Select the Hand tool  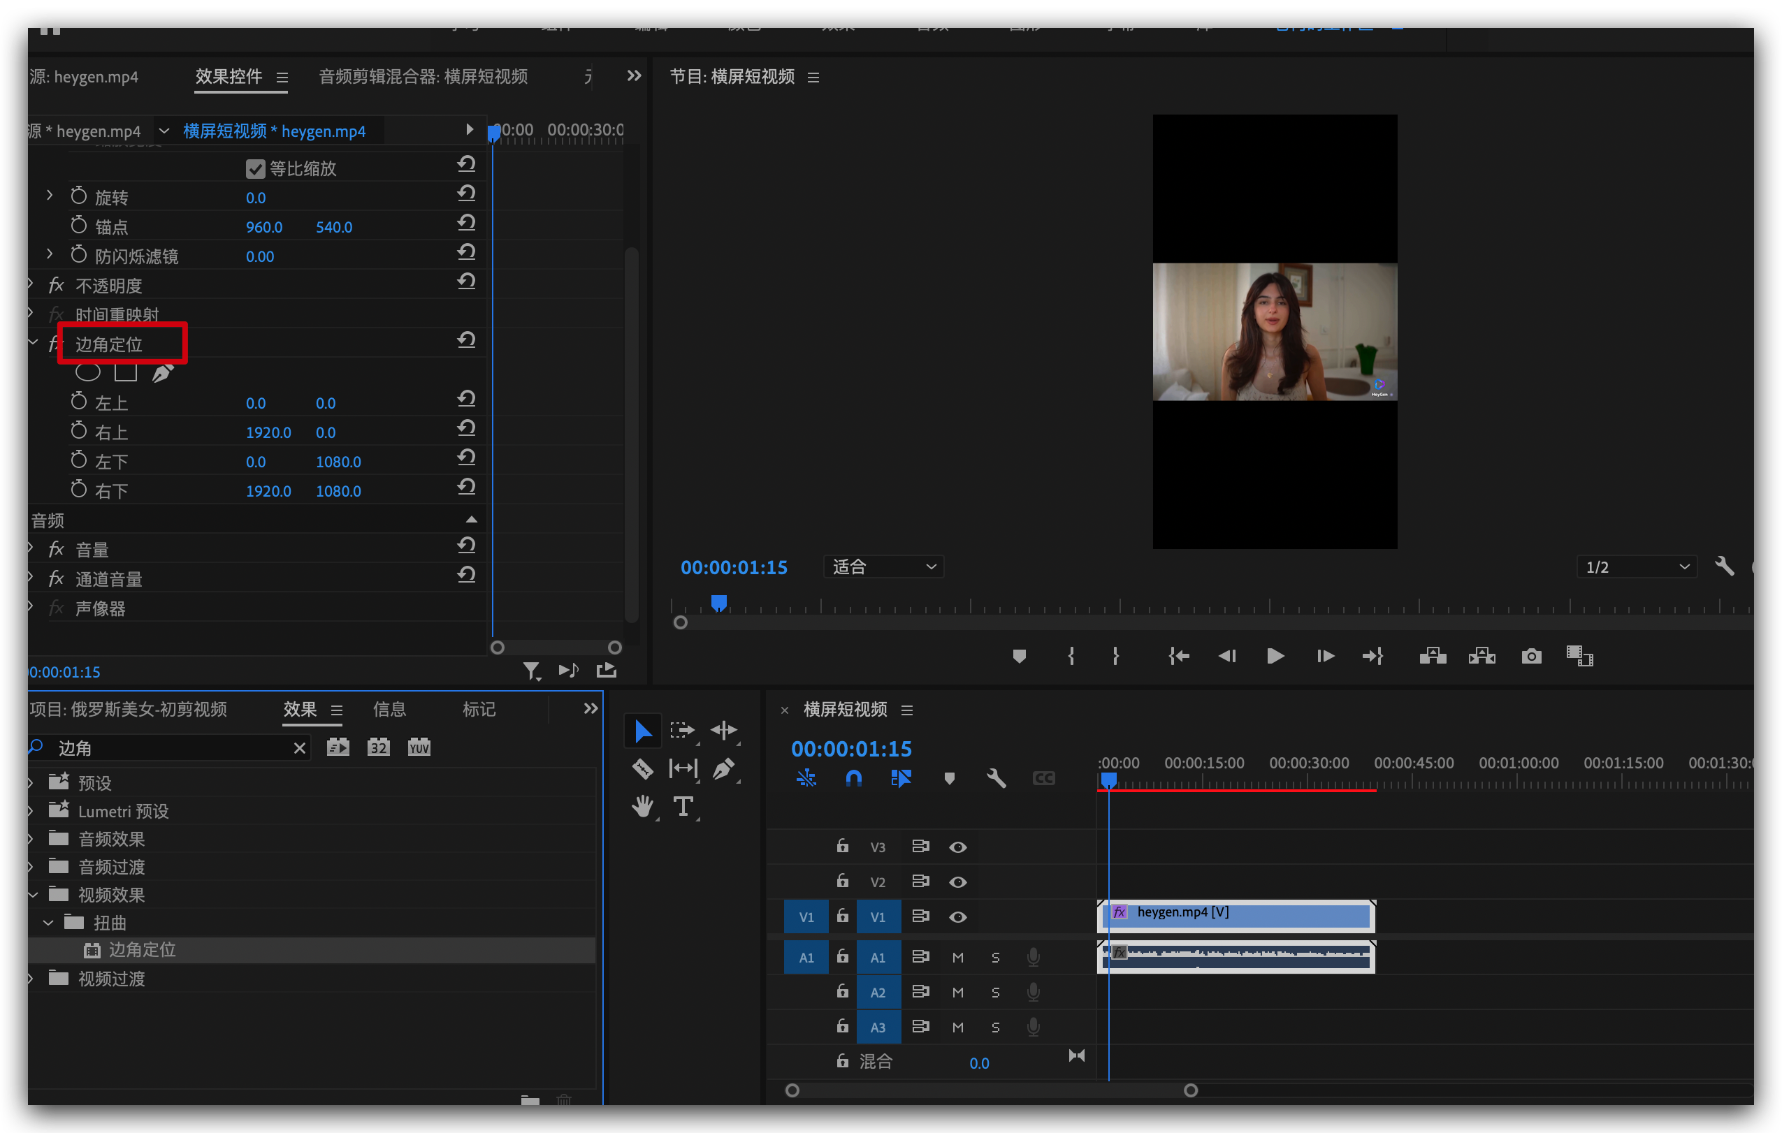point(642,807)
